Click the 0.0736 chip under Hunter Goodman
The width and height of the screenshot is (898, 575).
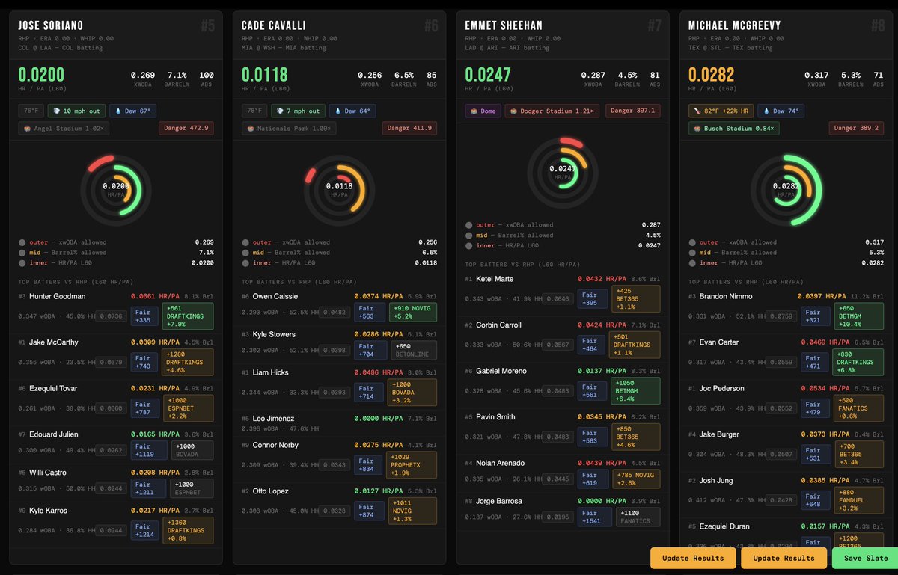pyautogui.click(x=112, y=316)
